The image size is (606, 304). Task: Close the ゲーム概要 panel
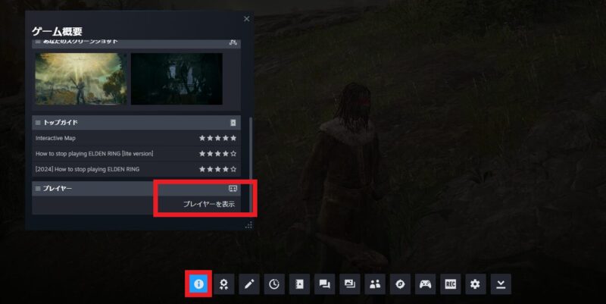point(247,18)
